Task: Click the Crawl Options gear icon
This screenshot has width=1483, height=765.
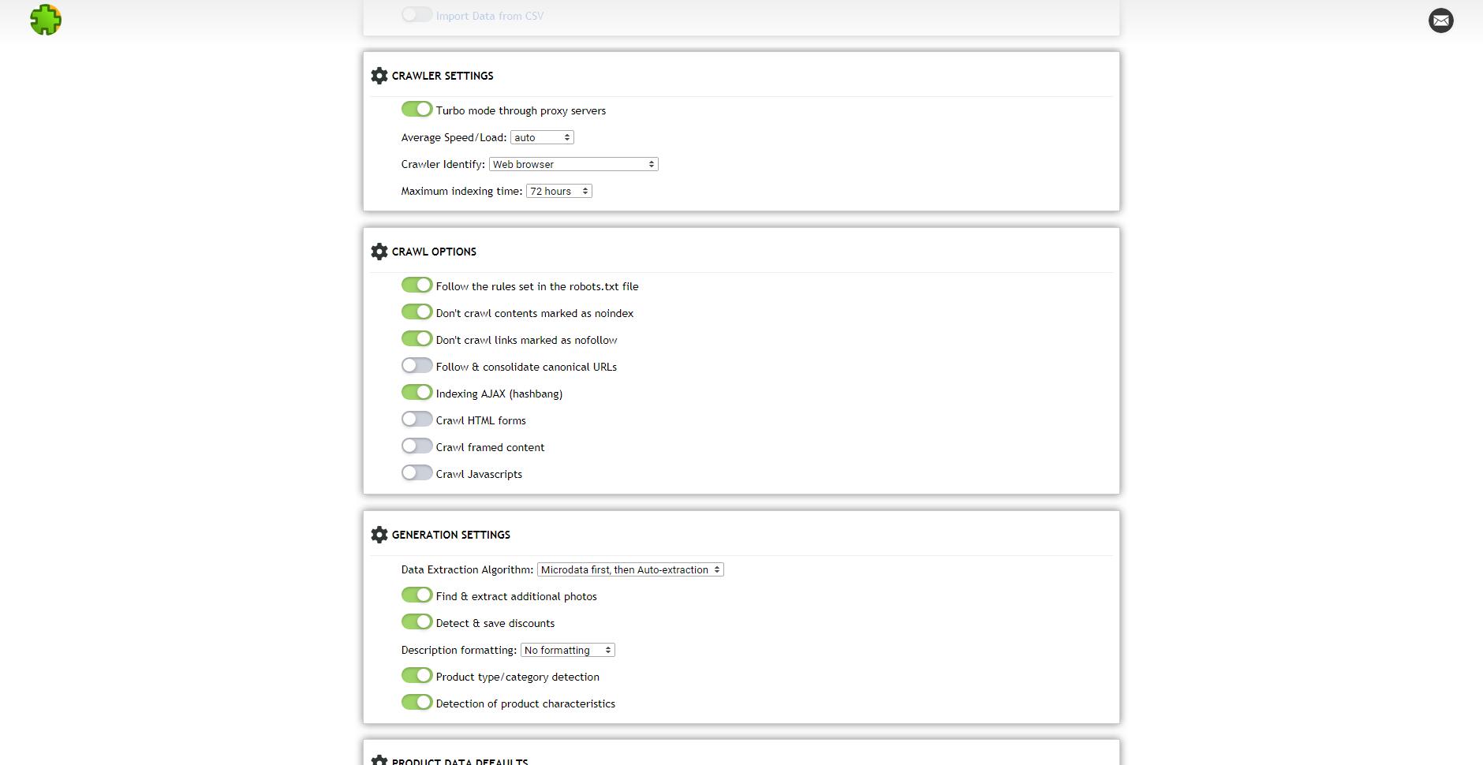Action: click(x=379, y=252)
